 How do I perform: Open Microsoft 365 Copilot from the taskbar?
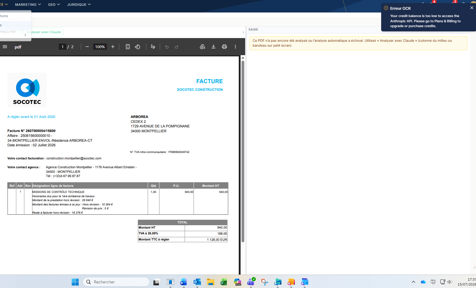(237, 282)
